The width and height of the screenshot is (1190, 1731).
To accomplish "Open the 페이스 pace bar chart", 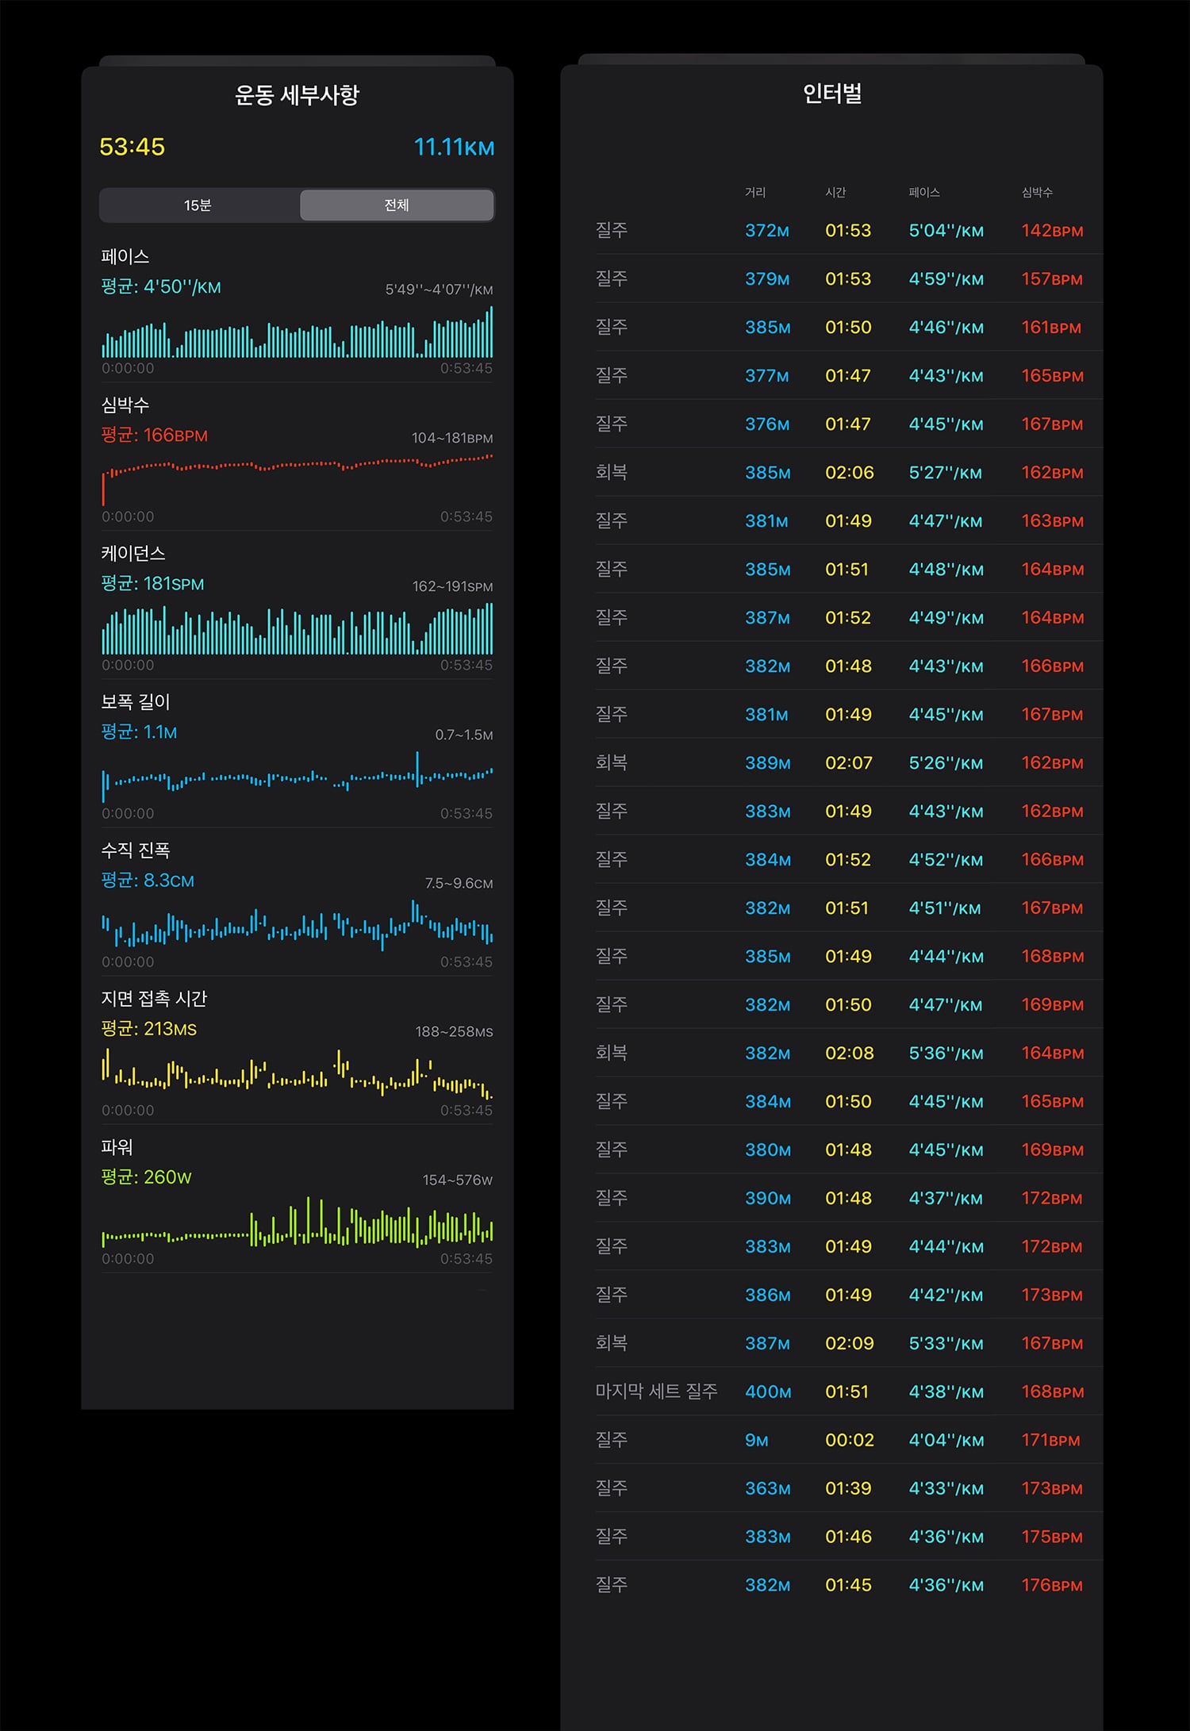I will pyautogui.click(x=297, y=332).
